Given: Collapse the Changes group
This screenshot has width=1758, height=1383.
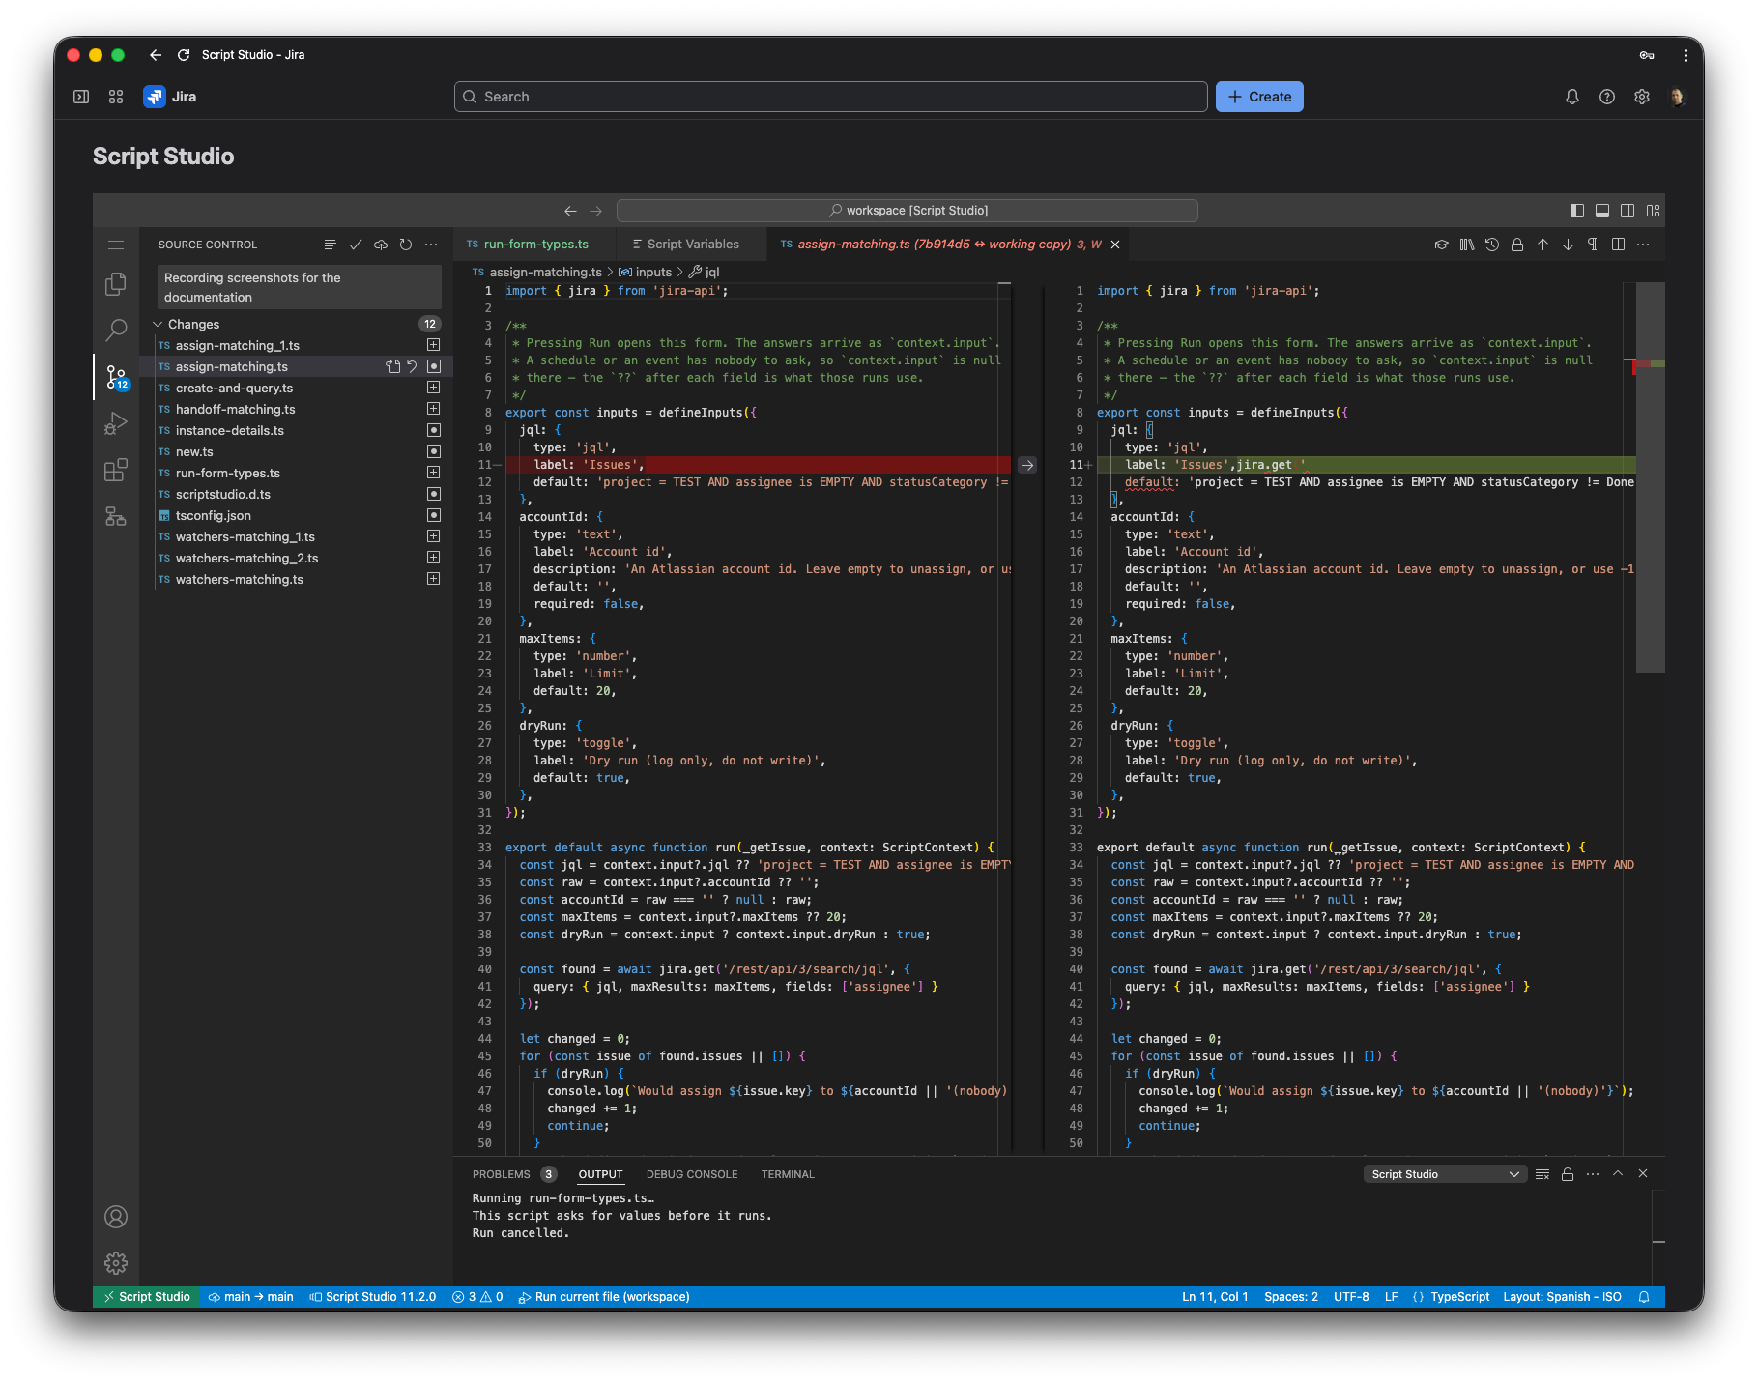Looking at the screenshot, I should (x=158, y=324).
